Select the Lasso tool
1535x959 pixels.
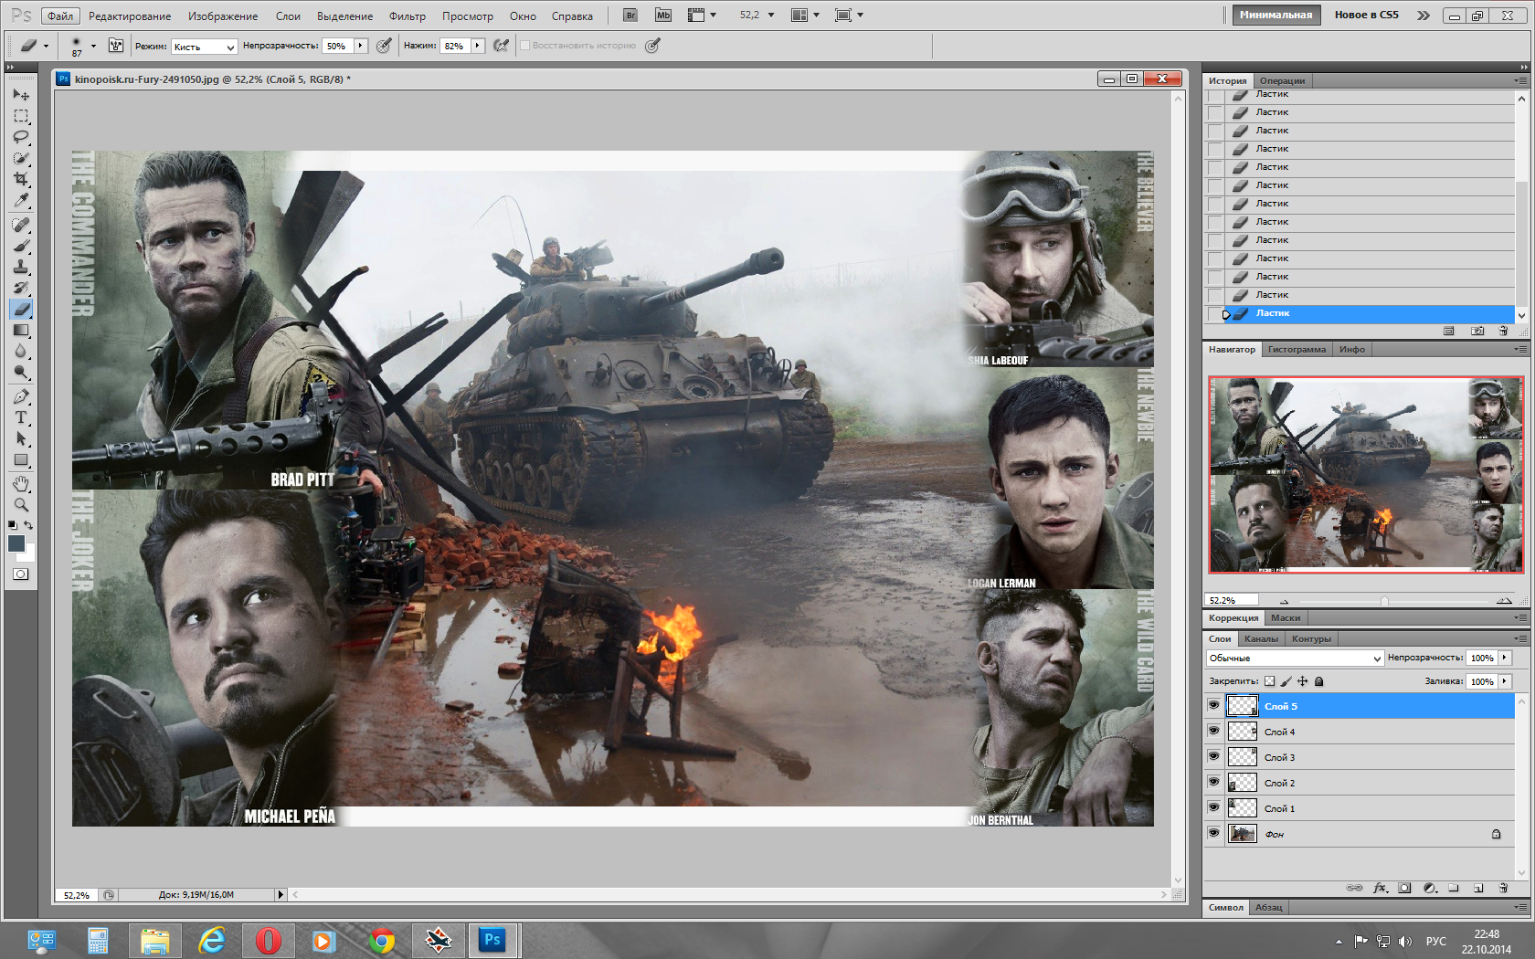tap(21, 137)
